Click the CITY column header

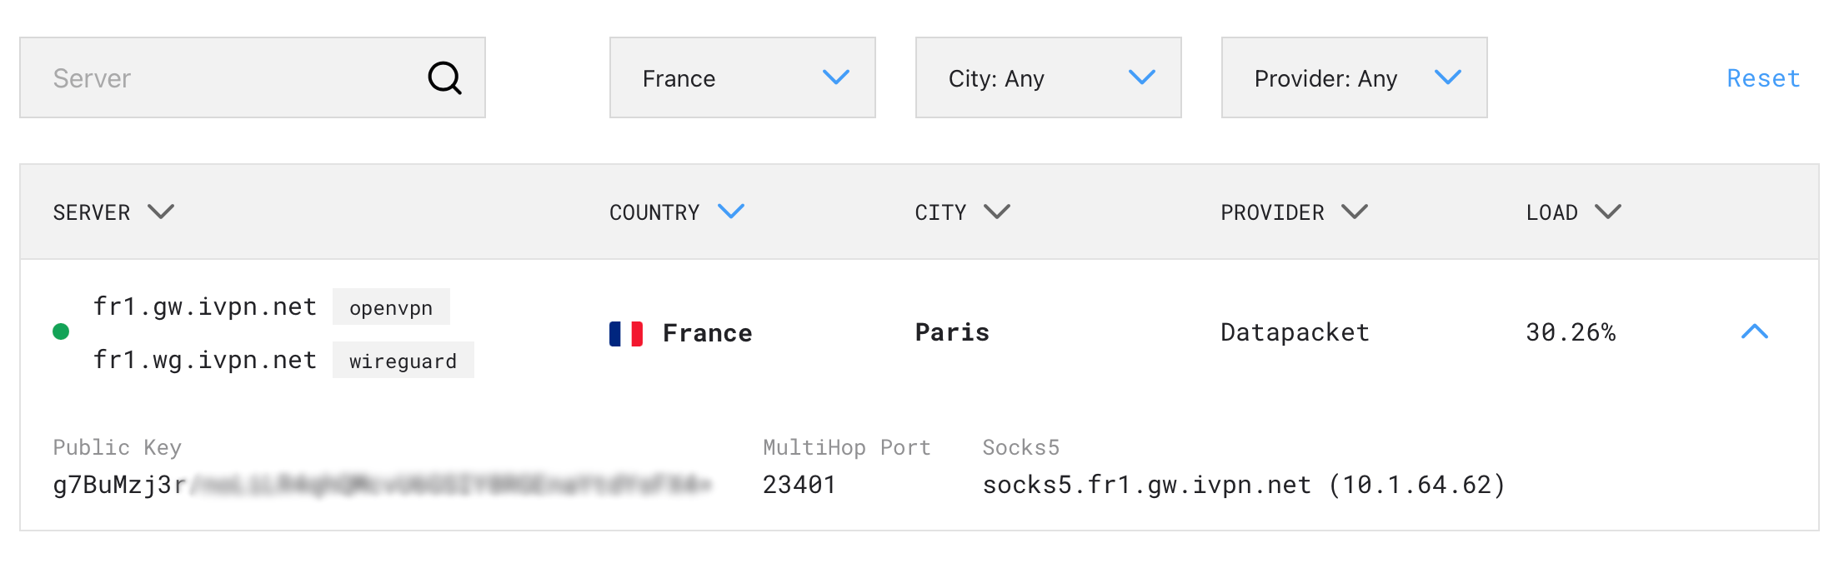pyautogui.click(x=940, y=212)
